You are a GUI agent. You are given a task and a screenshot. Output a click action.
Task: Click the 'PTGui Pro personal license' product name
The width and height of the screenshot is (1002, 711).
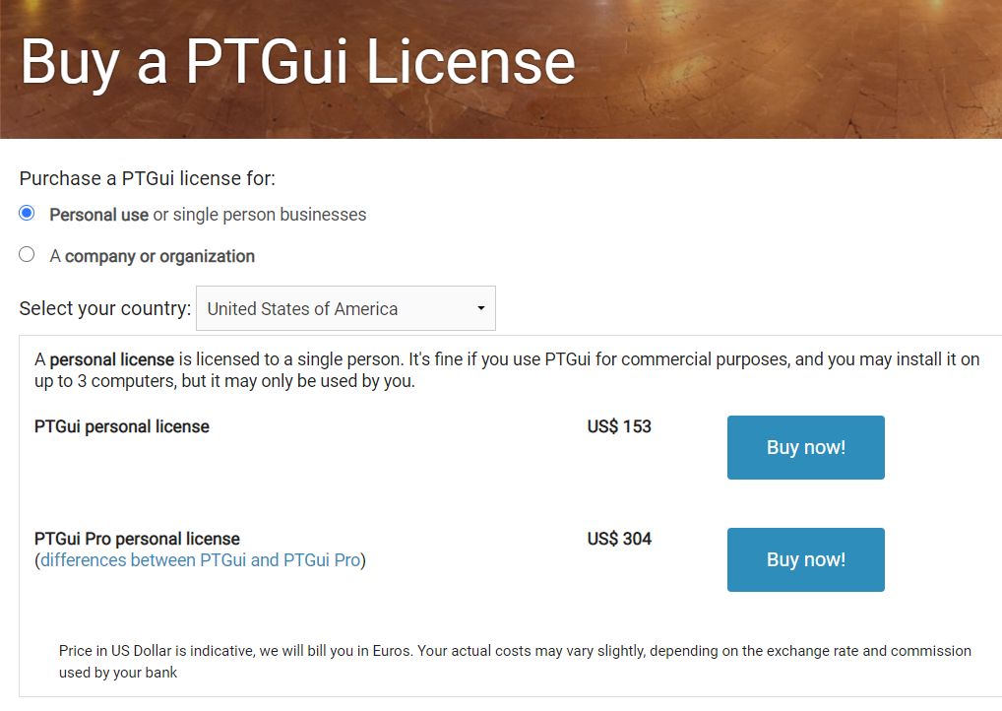138,539
